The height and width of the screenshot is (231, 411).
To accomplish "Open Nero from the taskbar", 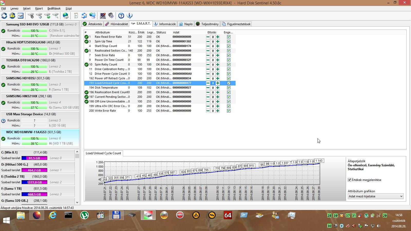I will pyautogui.click(x=180, y=215).
